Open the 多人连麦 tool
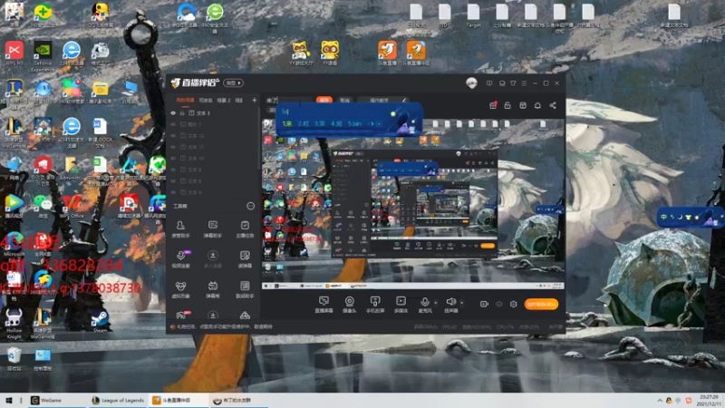Viewport: 725px width, 408px height. click(x=213, y=259)
